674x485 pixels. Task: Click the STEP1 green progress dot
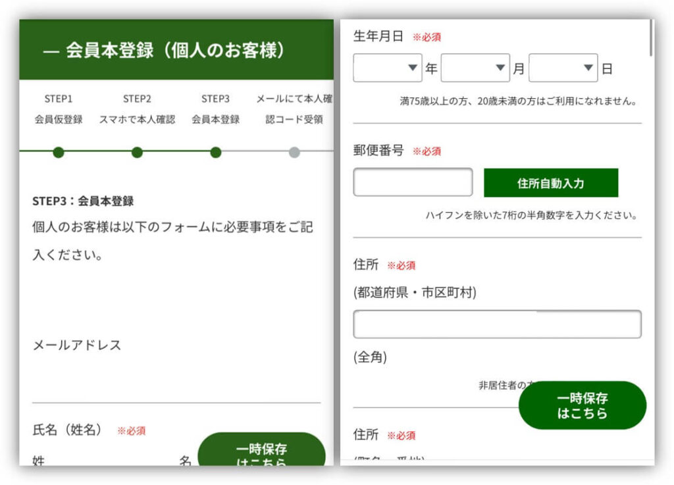point(59,153)
